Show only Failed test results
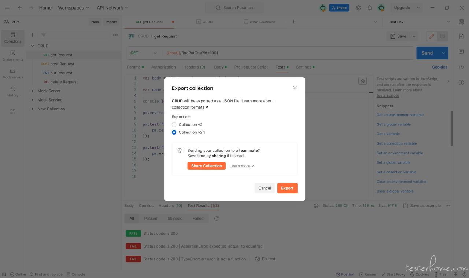The image size is (469, 278). coord(198,219)
